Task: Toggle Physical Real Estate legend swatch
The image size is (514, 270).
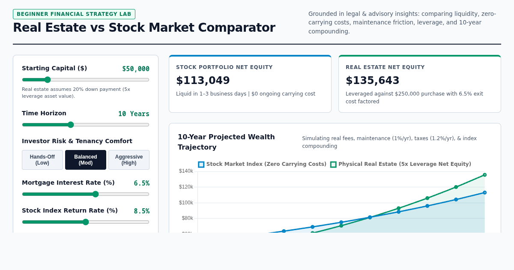Action: point(333,165)
